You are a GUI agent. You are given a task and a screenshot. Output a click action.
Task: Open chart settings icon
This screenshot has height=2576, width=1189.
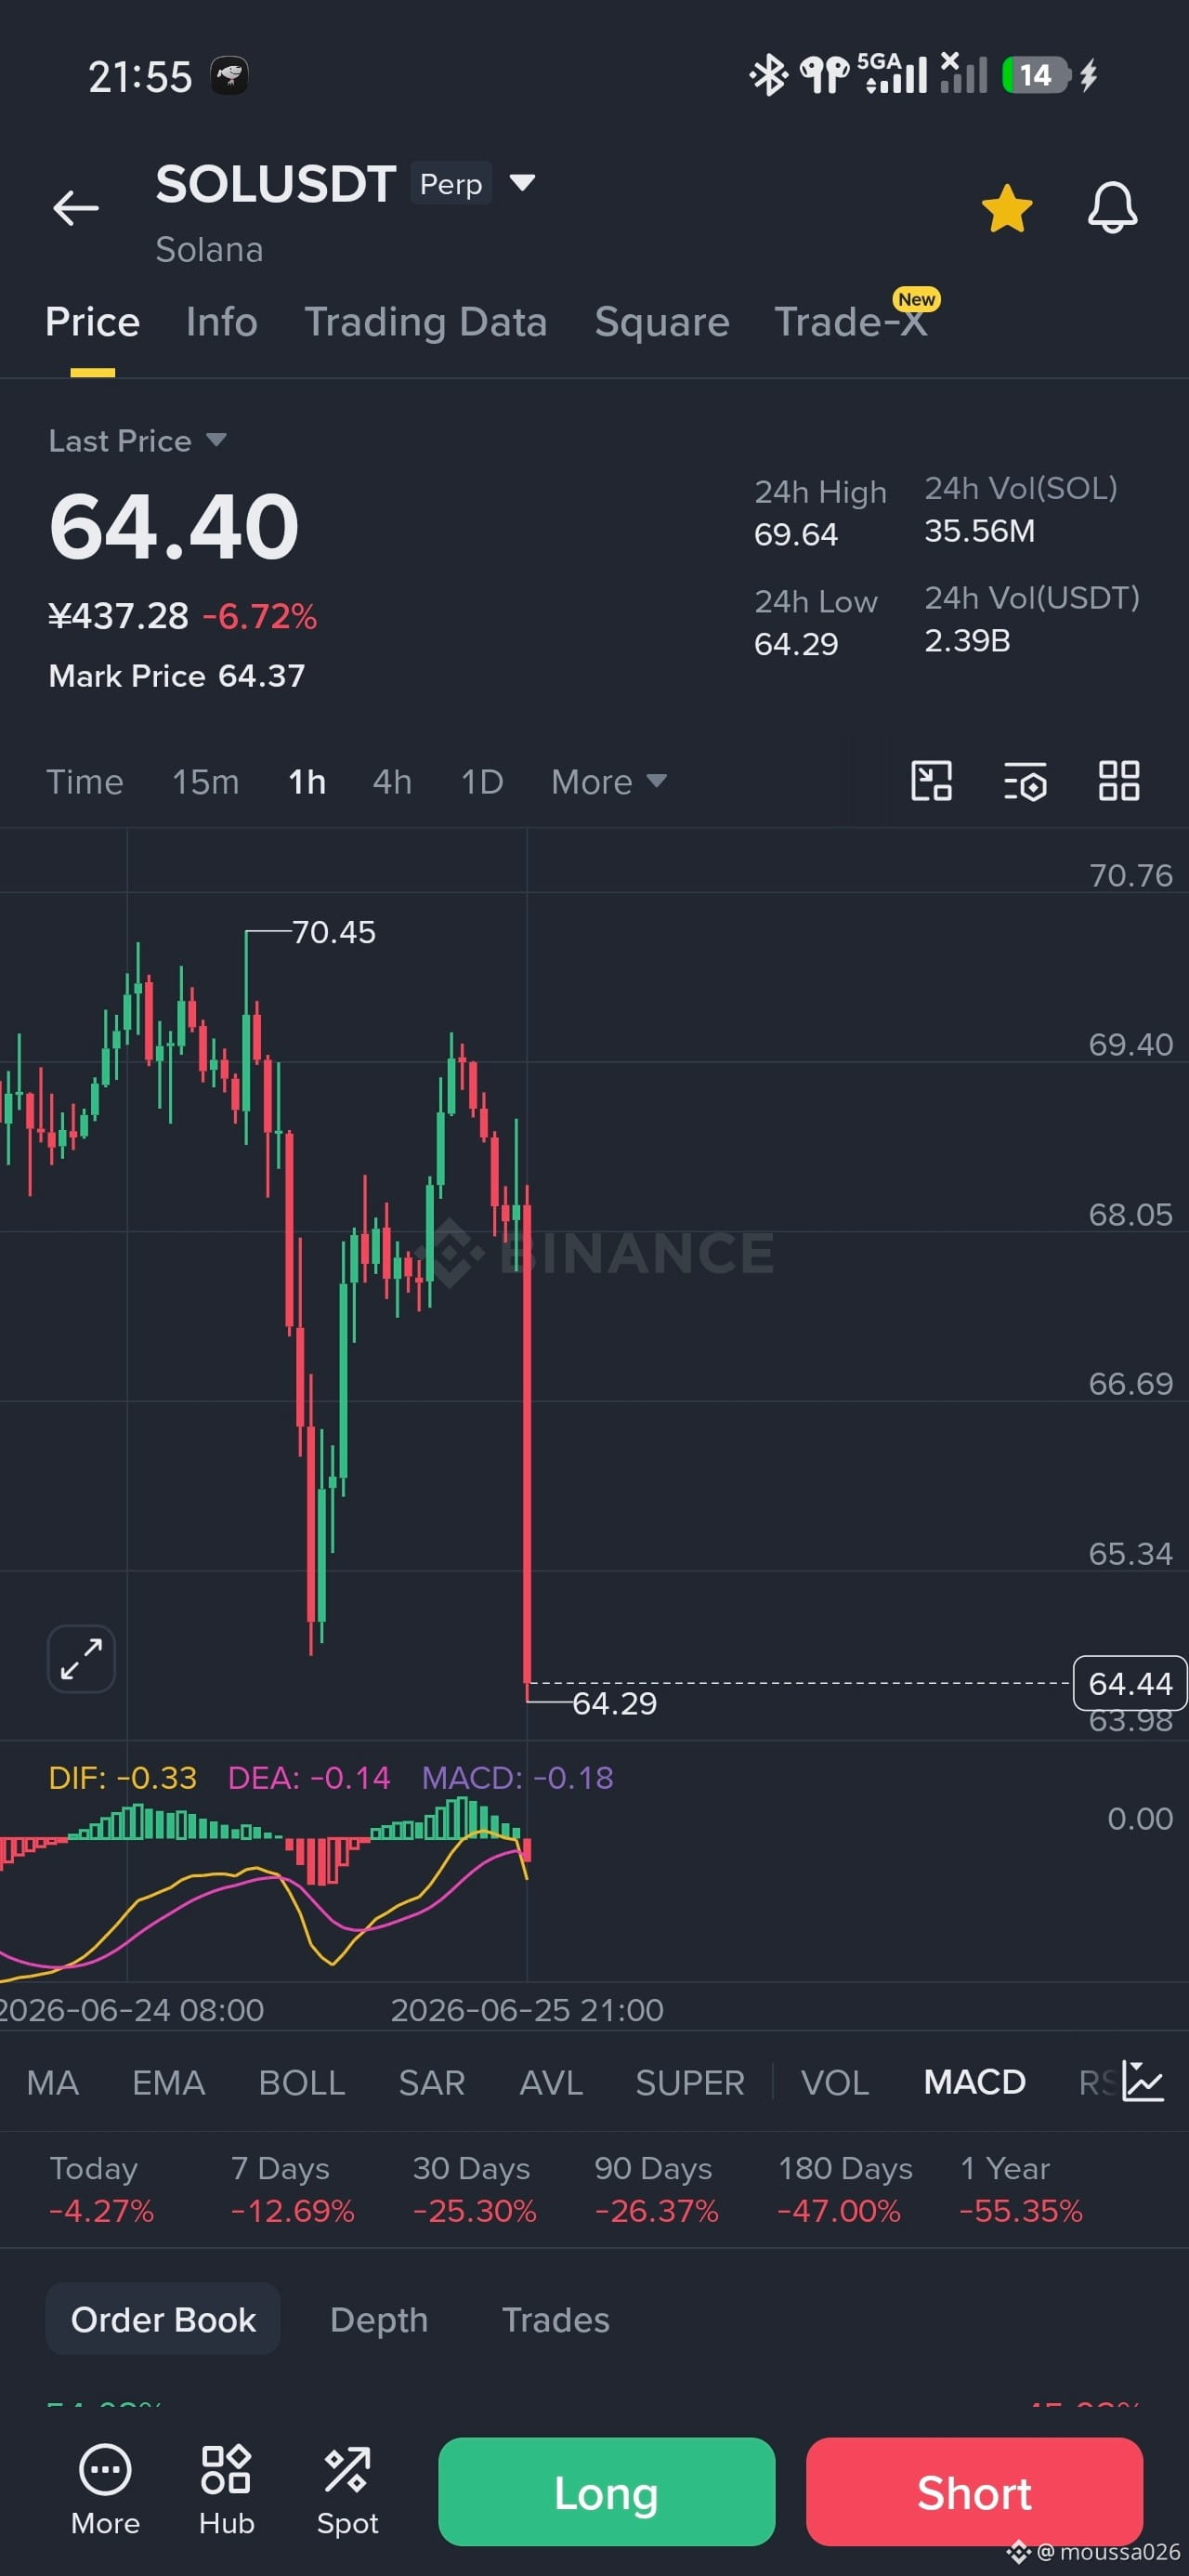[1025, 781]
